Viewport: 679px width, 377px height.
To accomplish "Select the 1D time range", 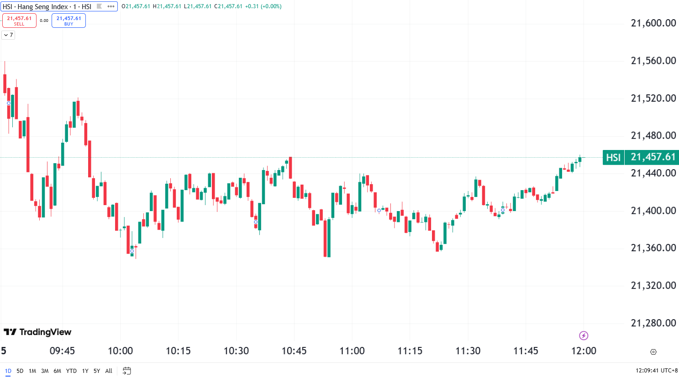I will click(8, 371).
